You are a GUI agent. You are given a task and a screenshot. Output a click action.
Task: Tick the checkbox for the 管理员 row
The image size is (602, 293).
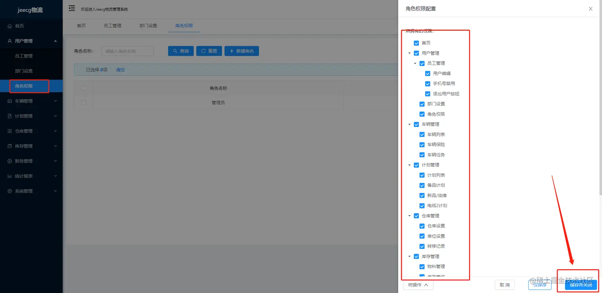84,102
